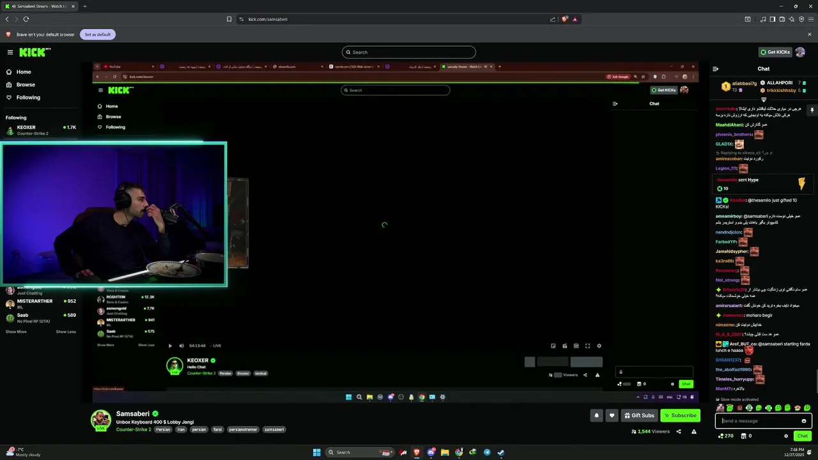Open Steam from taskbar
Screen dimensions: 818x460
[501, 452]
